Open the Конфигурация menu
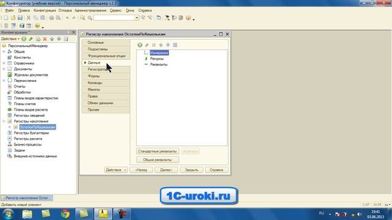The height and width of the screenshot is (220, 392). point(45,10)
